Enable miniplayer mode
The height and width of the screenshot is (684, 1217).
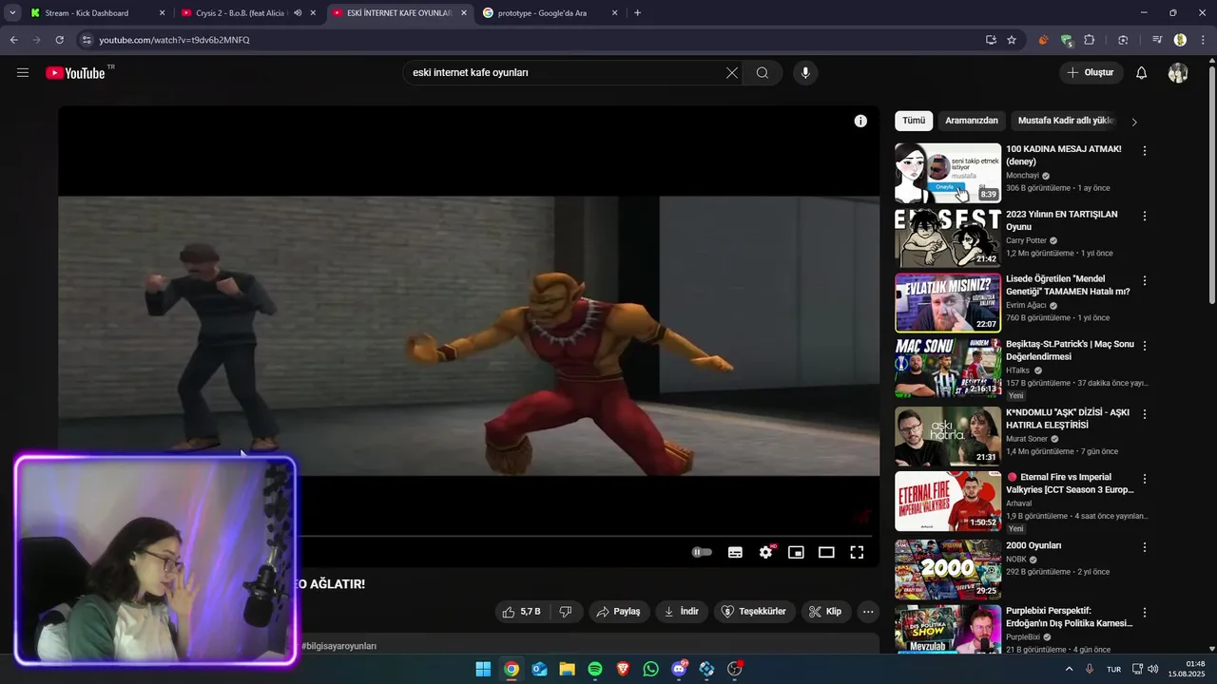(797, 552)
